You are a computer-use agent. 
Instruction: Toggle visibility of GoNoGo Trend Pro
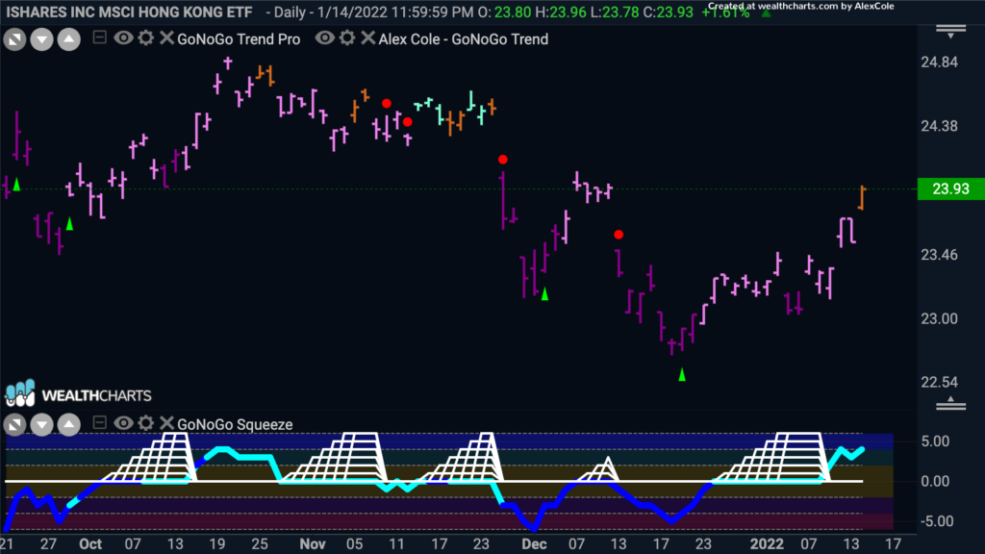(123, 38)
